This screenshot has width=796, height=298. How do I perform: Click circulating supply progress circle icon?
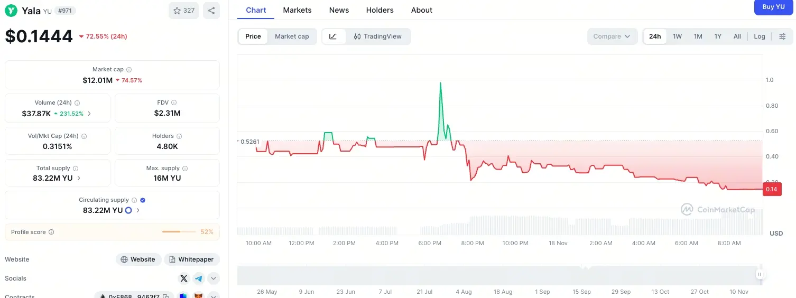click(x=128, y=210)
